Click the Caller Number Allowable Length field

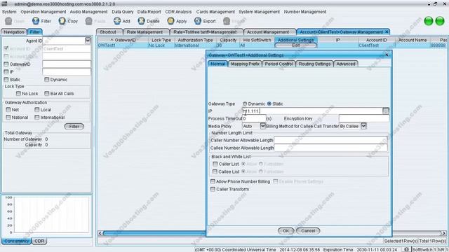(x=330, y=140)
